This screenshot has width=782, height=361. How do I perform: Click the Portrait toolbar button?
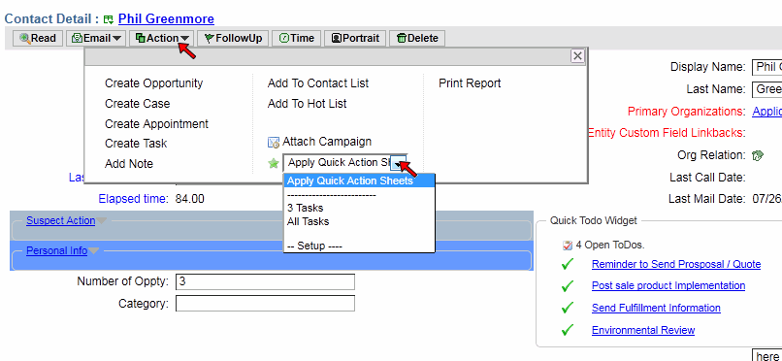click(x=355, y=39)
